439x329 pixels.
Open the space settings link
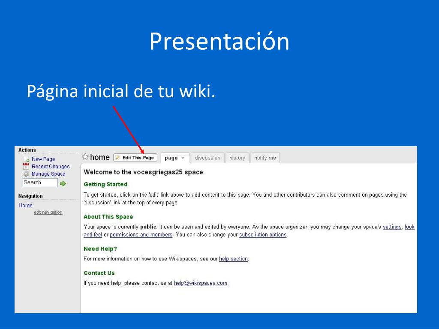click(x=392, y=227)
